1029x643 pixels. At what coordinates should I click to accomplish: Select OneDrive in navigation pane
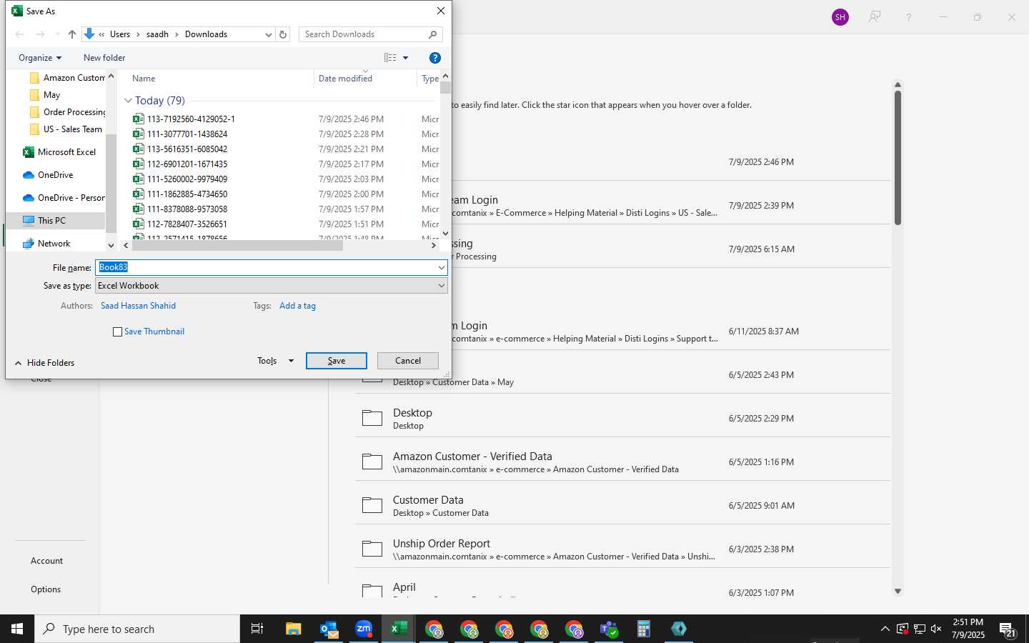tap(48, 175)
